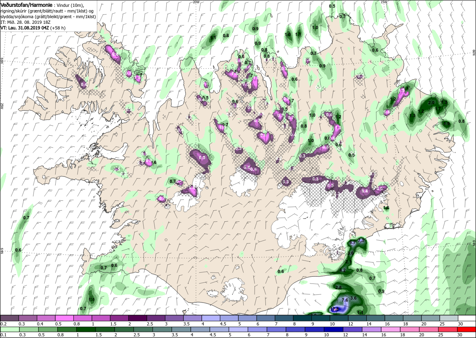This screenshot has height=338, width=476.
Task: Click the 1.7 precipitation value on the map
Action: (x=438, y=109)
